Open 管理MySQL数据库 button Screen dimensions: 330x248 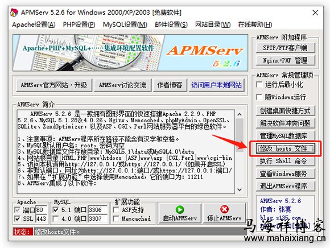point(286,136)
